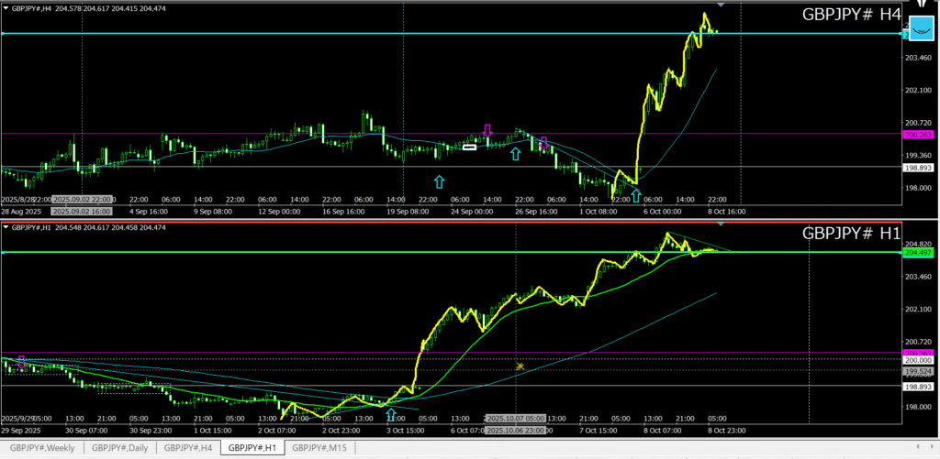This screenshot has height=459, width=940.
Task: Click the green 204.497 price label on H1
Action: pyautogui.click(x=918, y=252)
